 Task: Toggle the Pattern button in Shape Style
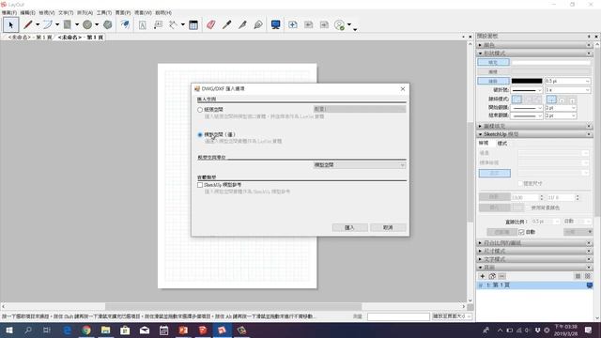pyautogui.click(x=493, y=71)
